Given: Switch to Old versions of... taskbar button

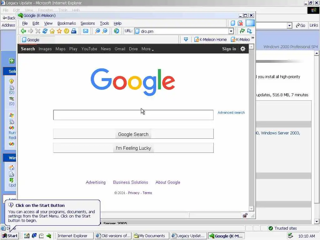Looking at the screenshot, I should pyautogui.click(x=113, y=236).
